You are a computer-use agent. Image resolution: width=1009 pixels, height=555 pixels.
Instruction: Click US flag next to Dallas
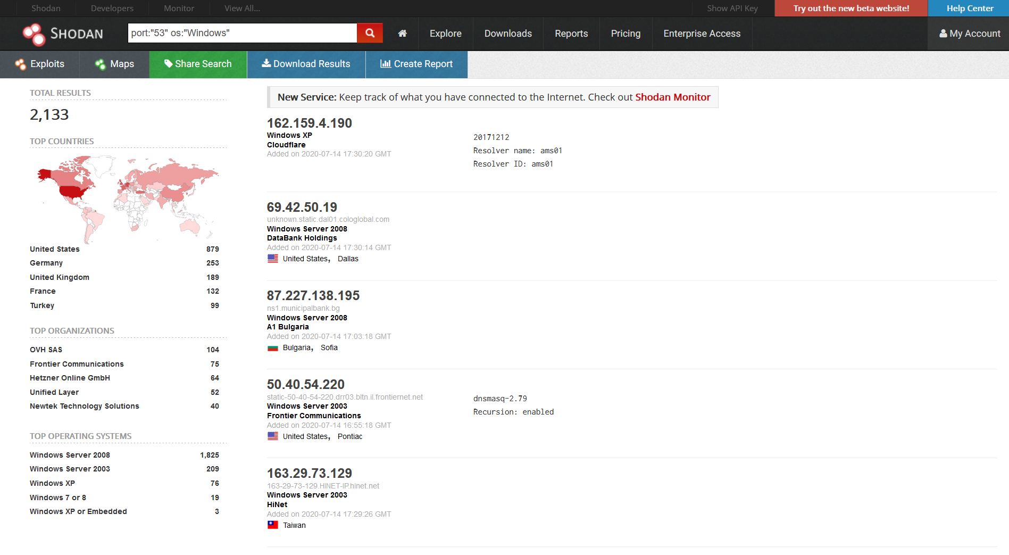point(273,259)
